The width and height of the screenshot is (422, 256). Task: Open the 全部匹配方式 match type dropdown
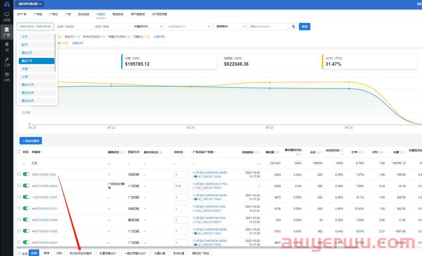(x=188, y=26)
